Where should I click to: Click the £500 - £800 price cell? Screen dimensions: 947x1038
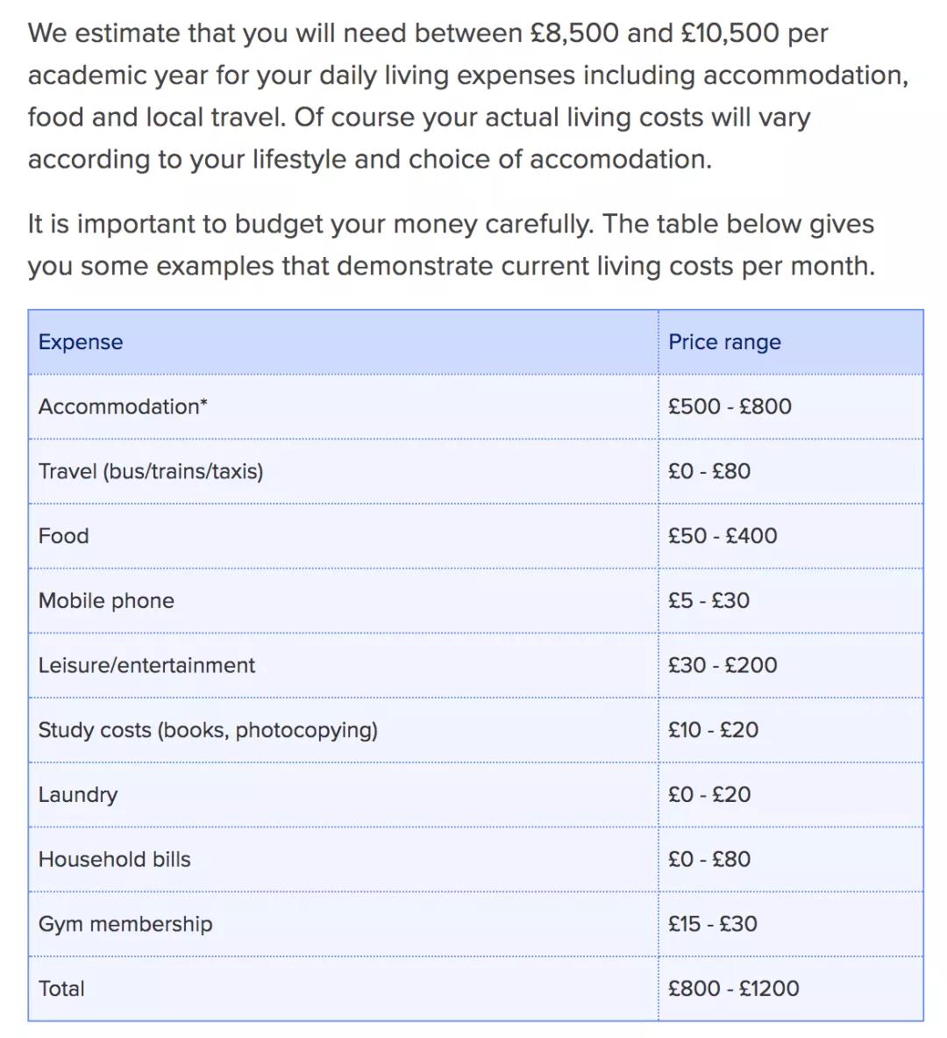pyautogui.click(x=730, y=407)
